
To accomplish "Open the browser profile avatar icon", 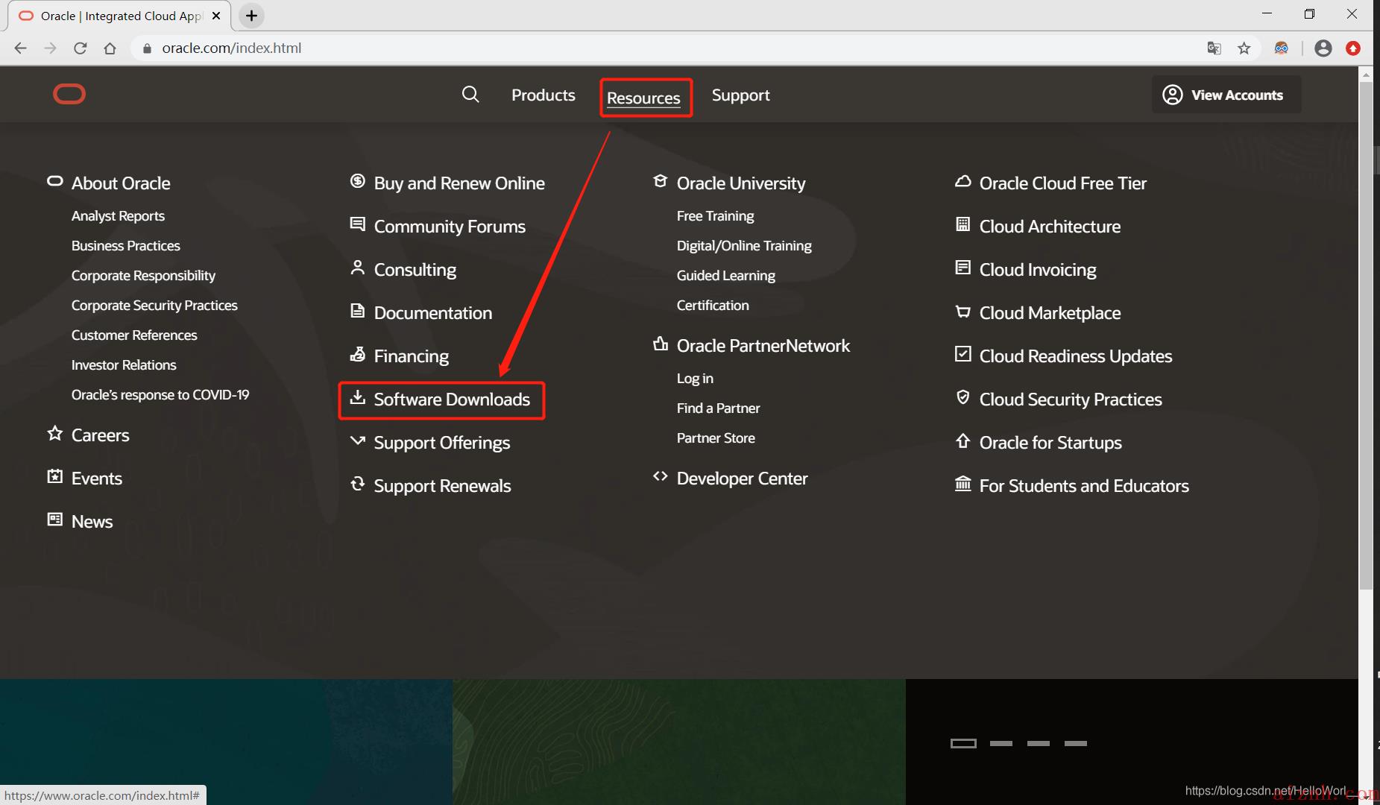I will [1323, 48].
